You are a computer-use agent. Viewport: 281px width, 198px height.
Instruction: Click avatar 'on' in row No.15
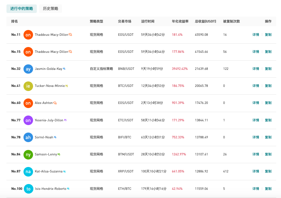pyautogui.click(x=28, y=52)
